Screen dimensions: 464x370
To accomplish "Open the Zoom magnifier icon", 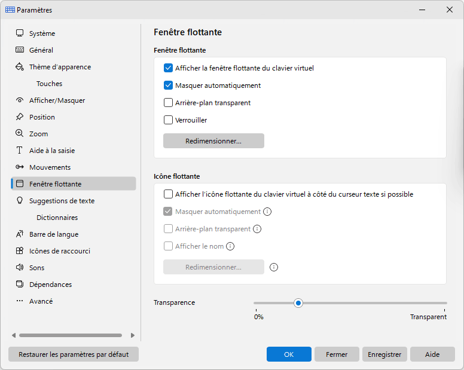I will tap(20, 133).
